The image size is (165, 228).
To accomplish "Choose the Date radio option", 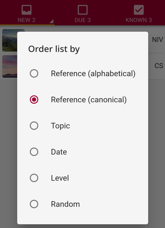I will pyautogui.click(x=34, y=152).
